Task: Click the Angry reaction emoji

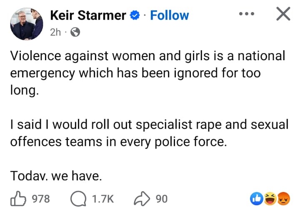Action: pyautogui.click(x=283, y=199)
